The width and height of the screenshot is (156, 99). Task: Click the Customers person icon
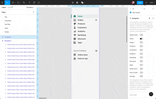point(75,28)
